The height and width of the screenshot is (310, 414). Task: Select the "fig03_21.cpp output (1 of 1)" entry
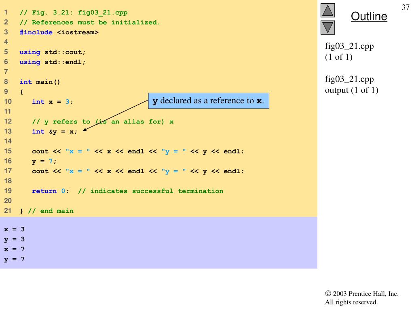coord(351,84)
